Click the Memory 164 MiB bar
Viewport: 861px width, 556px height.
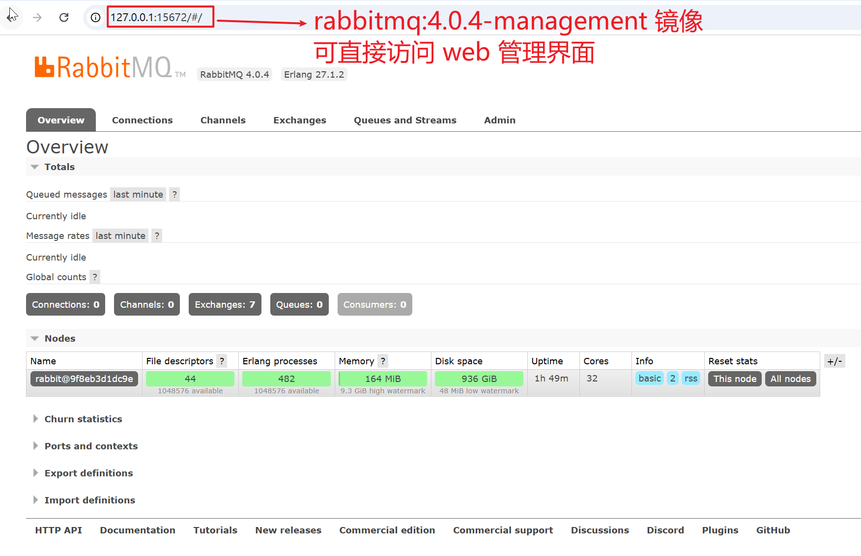[383, 379]
